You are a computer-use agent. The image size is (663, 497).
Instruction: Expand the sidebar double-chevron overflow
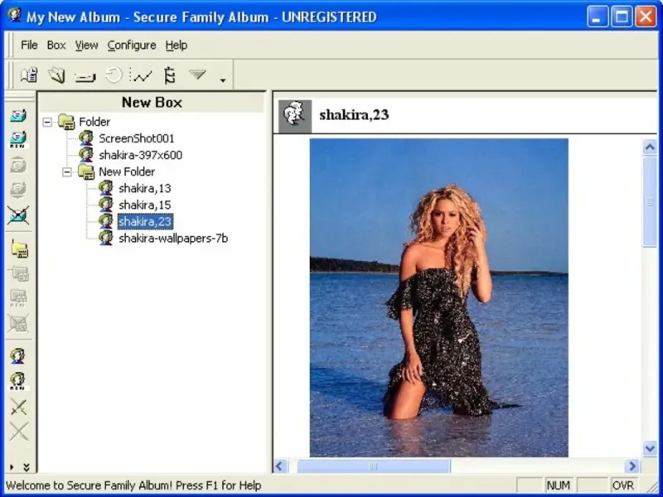pyautogui.click(x=27, y=467)
